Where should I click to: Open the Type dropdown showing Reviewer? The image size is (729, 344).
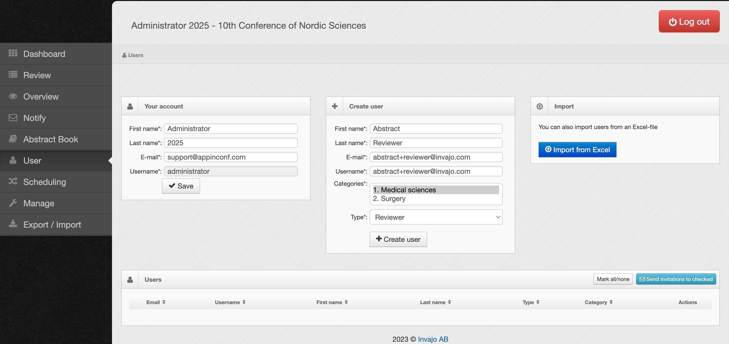click(x=436, y=217)
